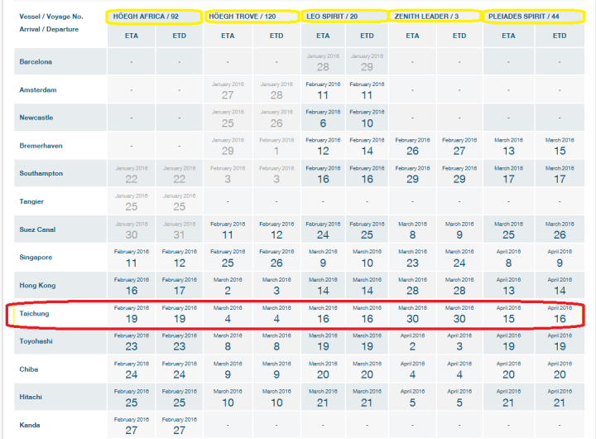Click Amsterdam ETA January 27 for HÖEGH TROVE

228,91
